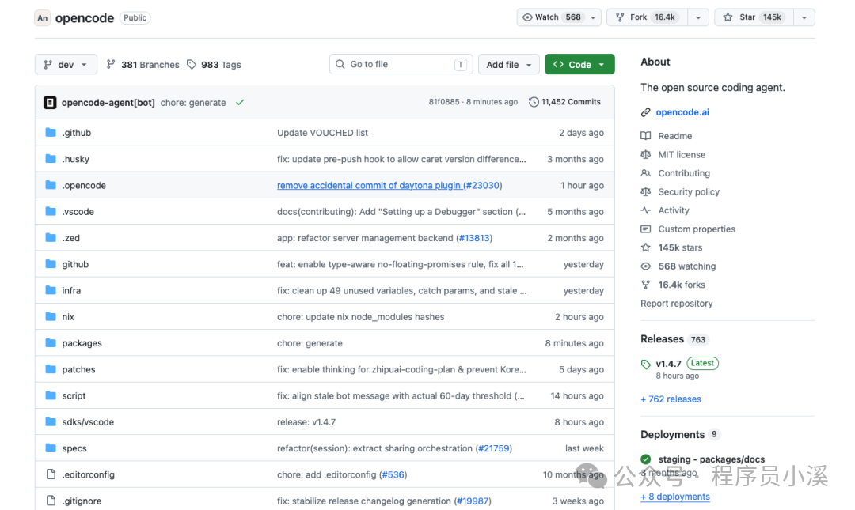The width and height of the screenshot is (855, 510).
Task: View the 11,452 Commits history
Action: tap(565, 102)
